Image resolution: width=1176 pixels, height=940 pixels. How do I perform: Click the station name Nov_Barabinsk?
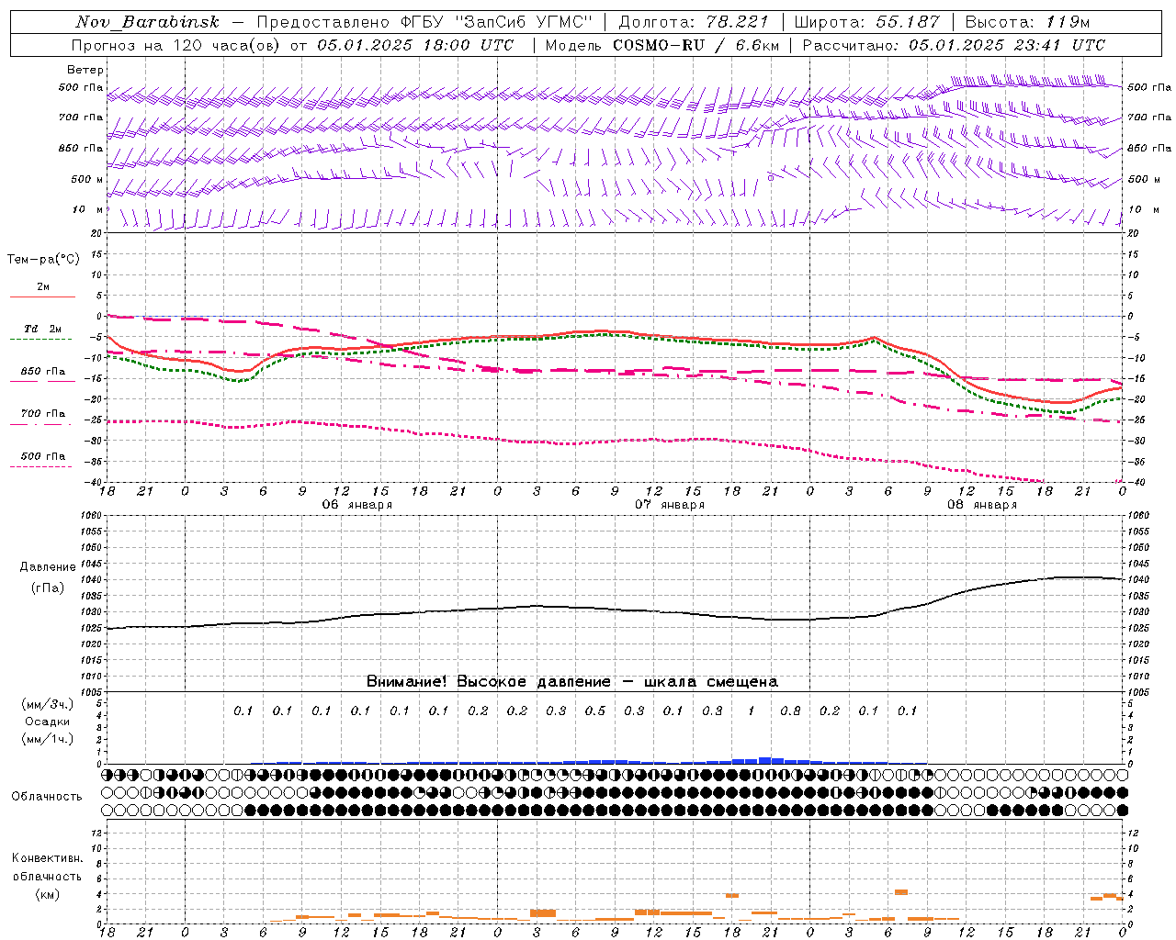tap(148, 22)
